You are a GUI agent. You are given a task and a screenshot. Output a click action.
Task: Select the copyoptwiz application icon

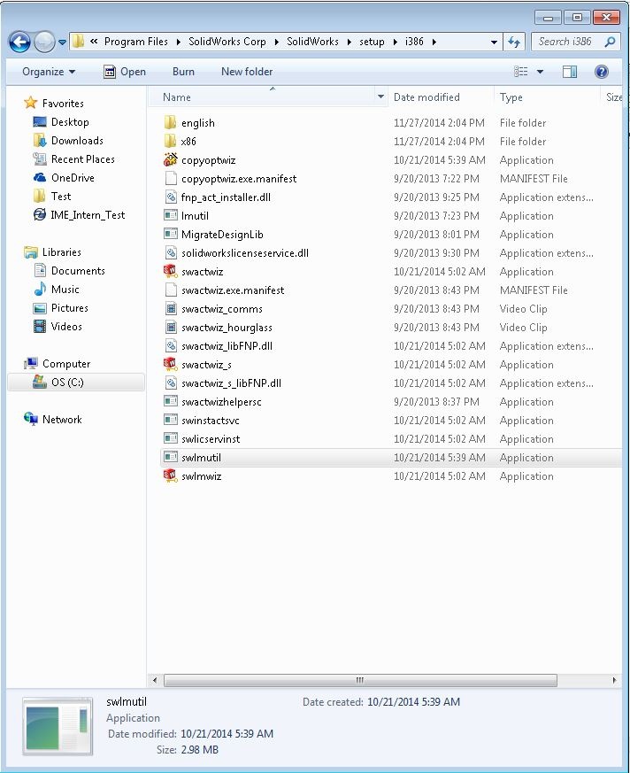(x=171, y=159)
